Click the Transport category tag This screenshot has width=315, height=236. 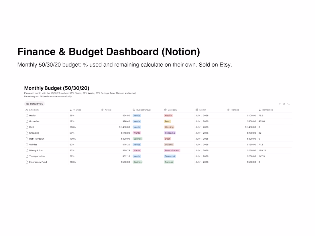click(170, 156)
